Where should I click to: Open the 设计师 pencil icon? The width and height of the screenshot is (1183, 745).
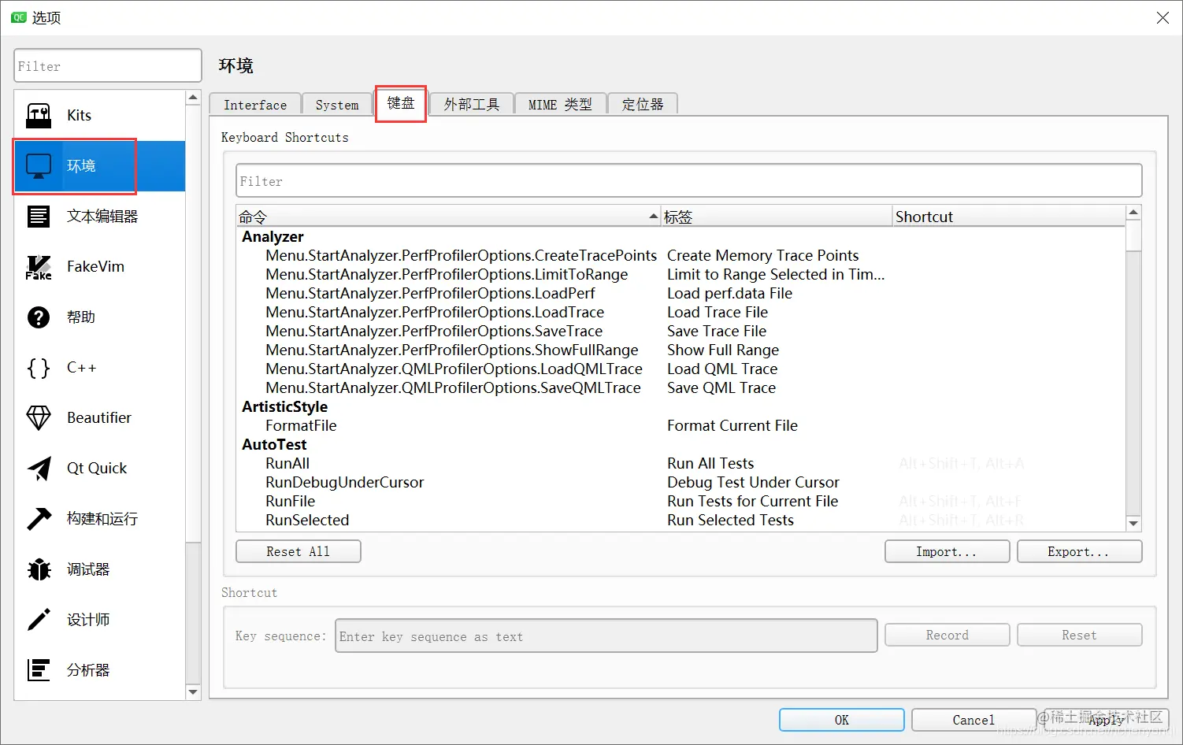click(x=39, y=620)
